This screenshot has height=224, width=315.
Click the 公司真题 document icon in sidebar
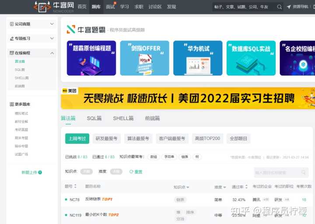pos(12,24)
